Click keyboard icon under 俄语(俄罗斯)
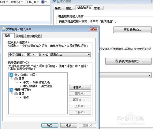The width and height of the screenshot is (153, 129). 16,94
